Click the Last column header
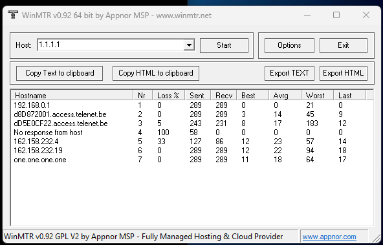The image size is (383, 245). pos(350,96)
